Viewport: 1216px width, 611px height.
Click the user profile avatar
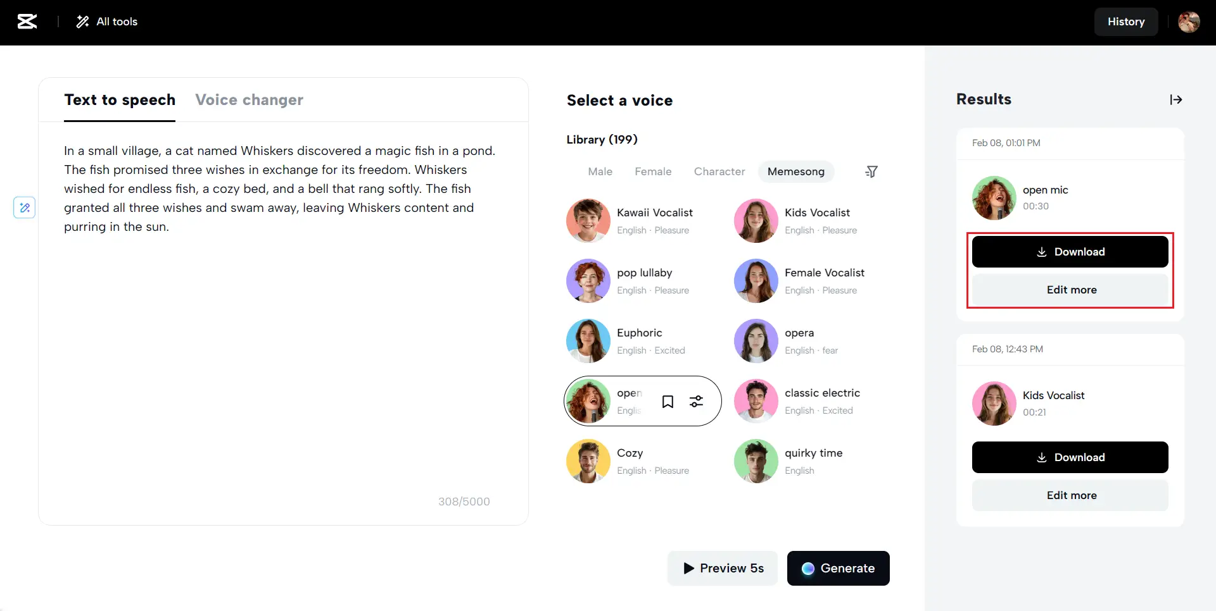tap(1189, 22)
